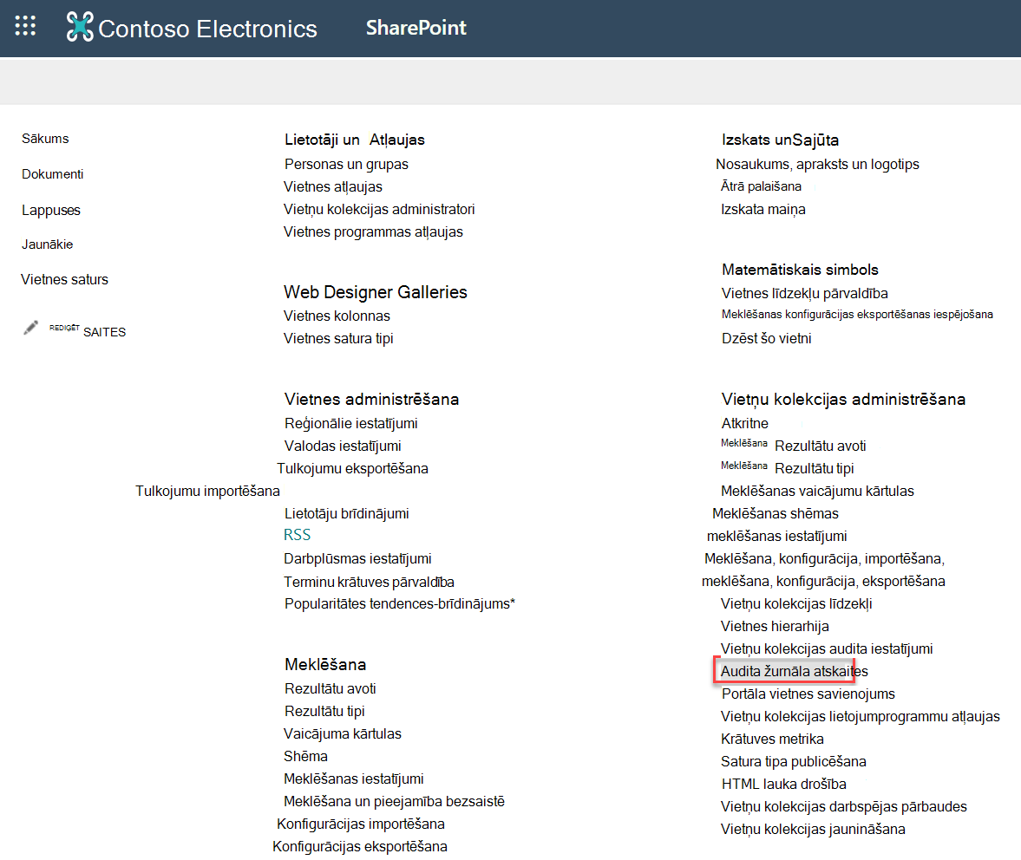Open Atkritne recycle bin link
Screen dimensions: 1021x860
[745, 423]
